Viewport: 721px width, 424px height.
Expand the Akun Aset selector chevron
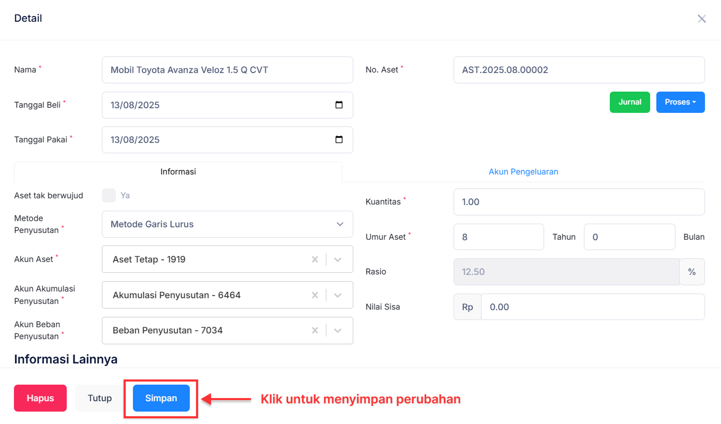338,259
